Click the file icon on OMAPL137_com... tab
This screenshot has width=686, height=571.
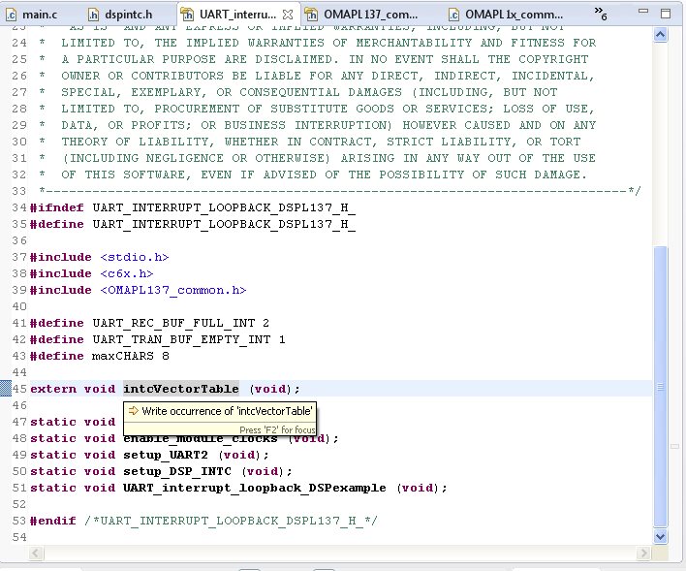(311, 15)
